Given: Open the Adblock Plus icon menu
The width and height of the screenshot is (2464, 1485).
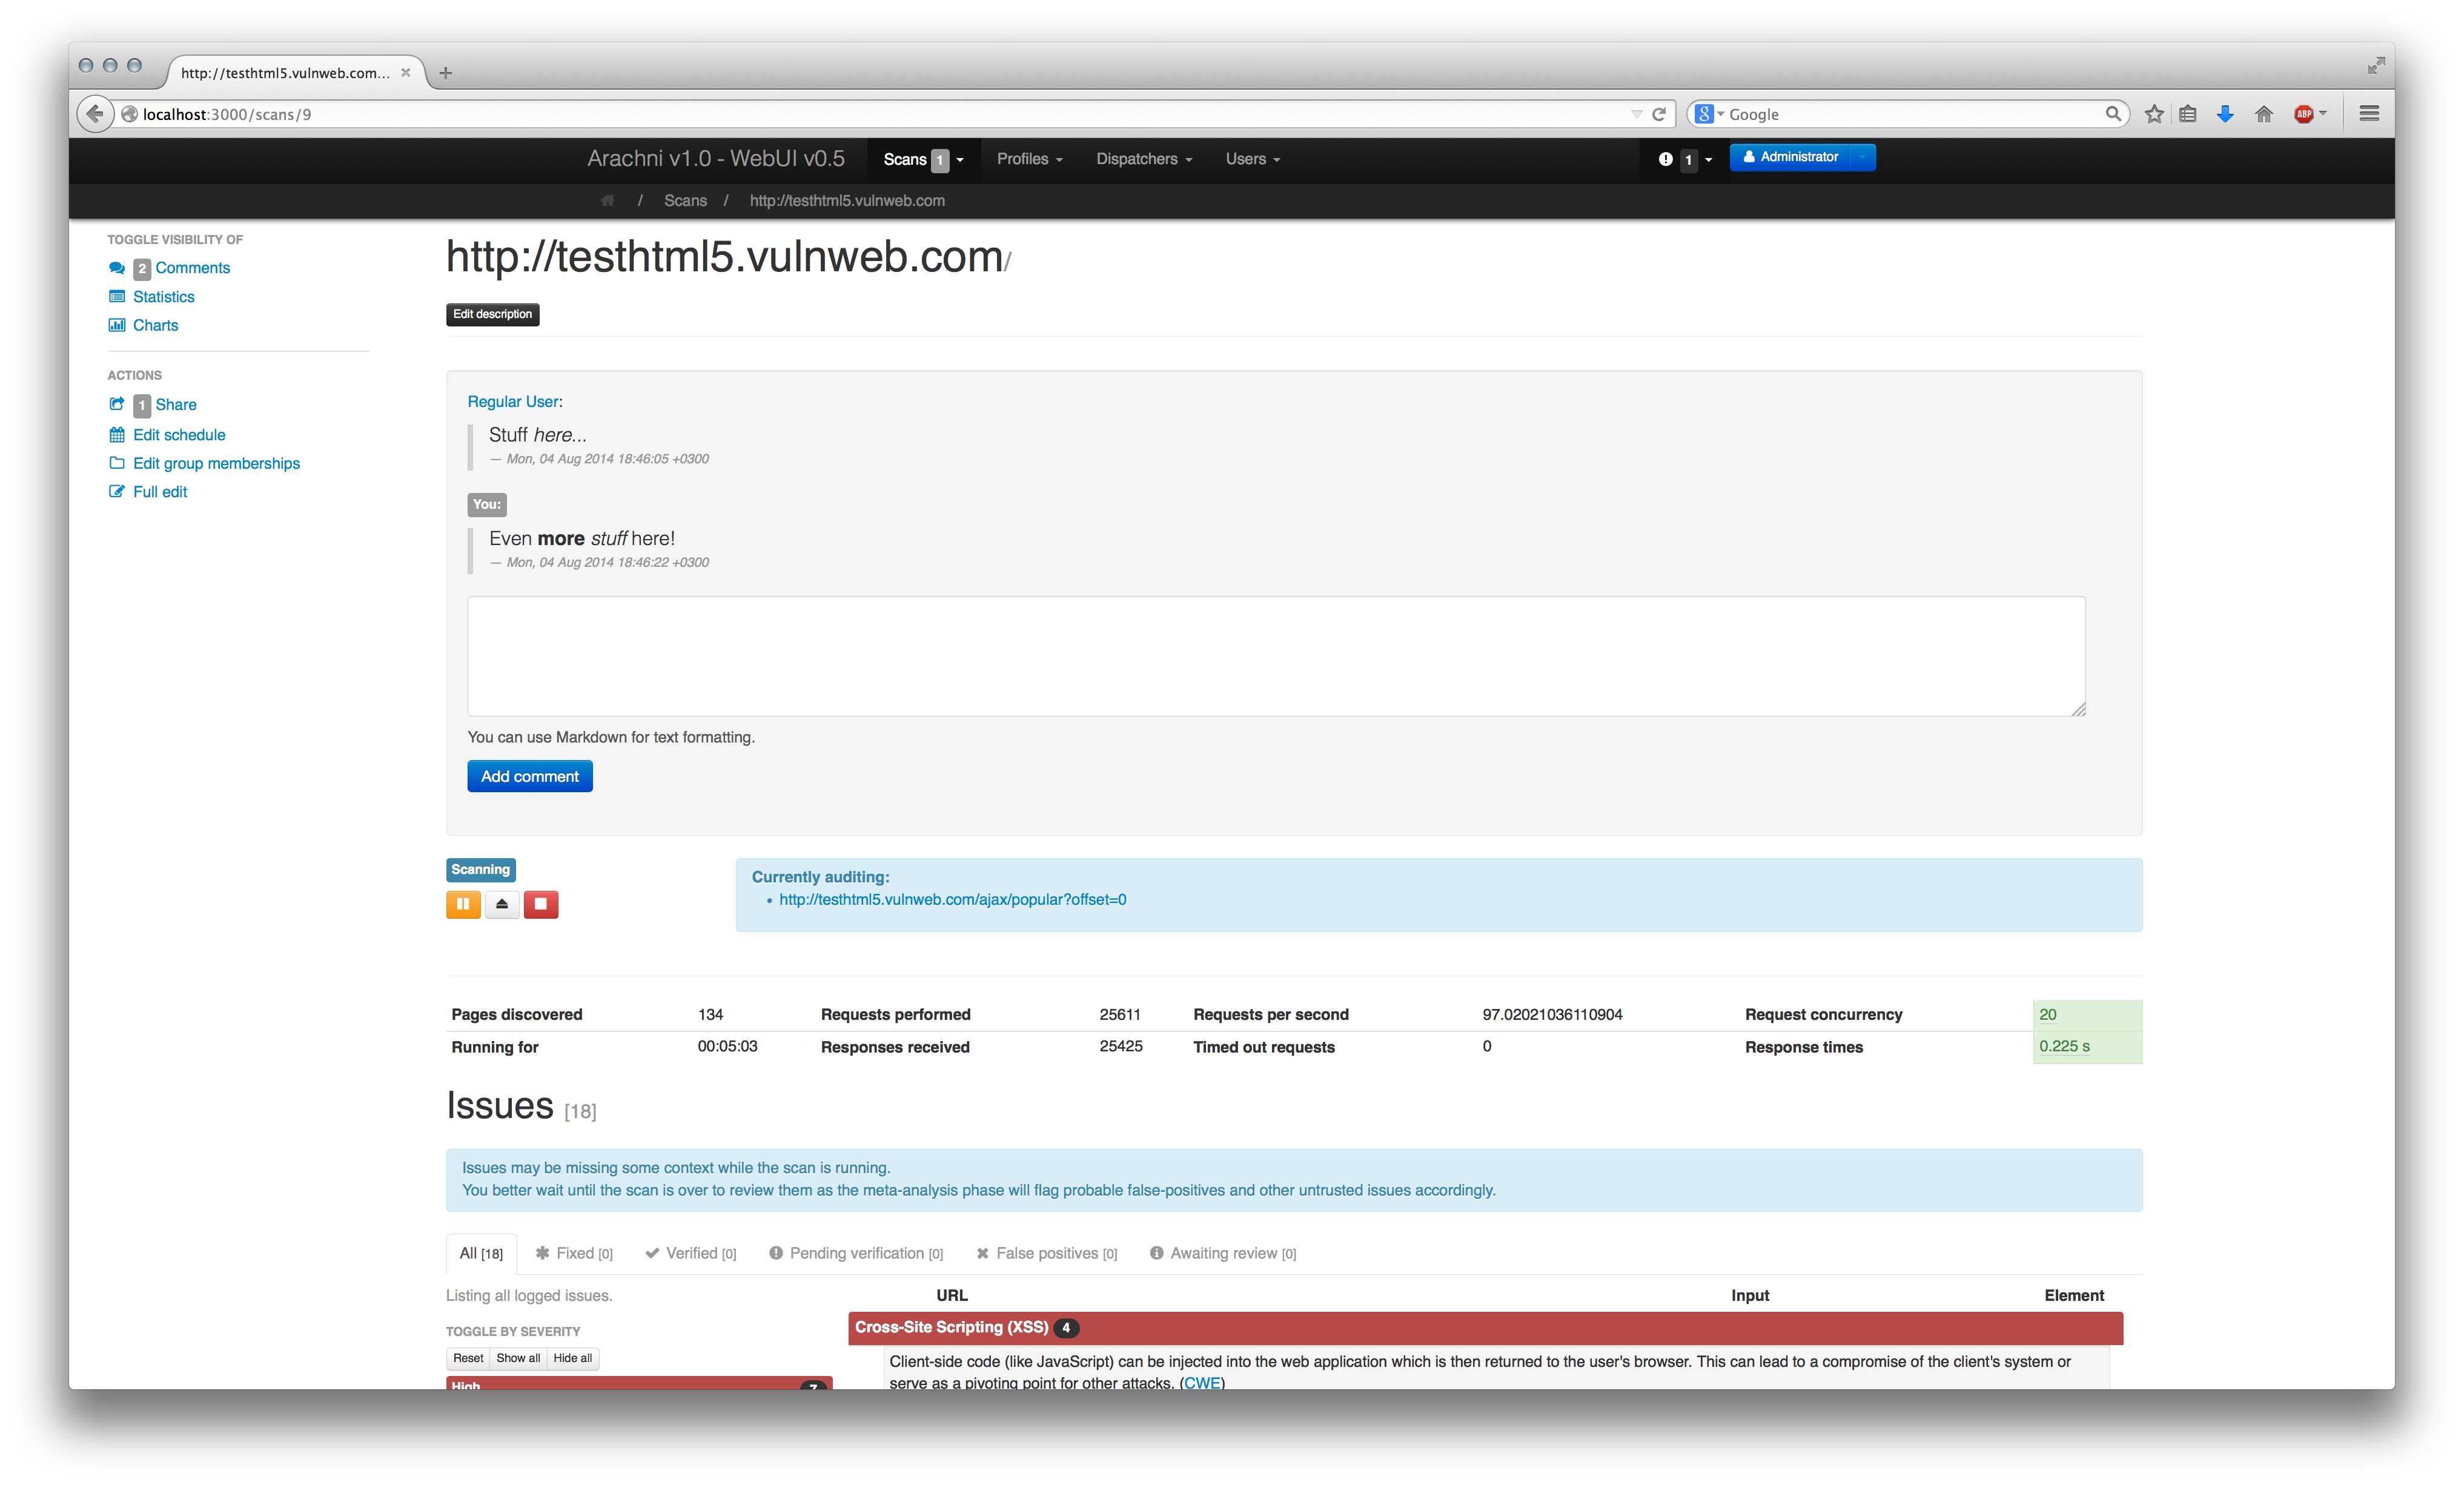Looking at the screenshot, I should (2309, 114).
